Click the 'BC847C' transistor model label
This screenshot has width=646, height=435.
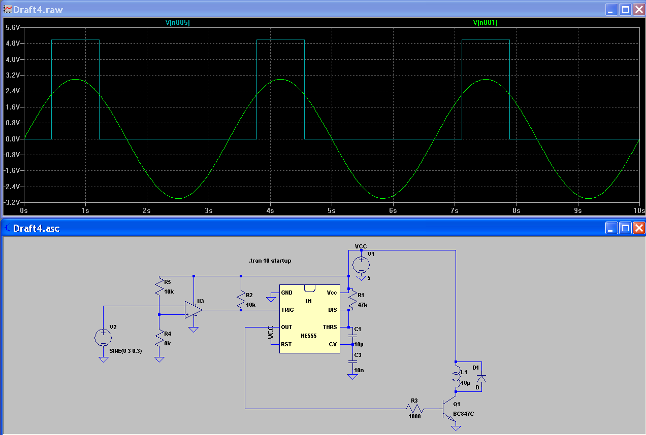[x=464, y=414]
